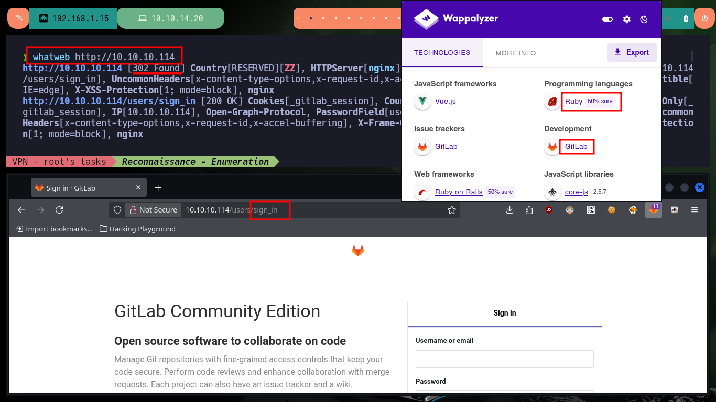Close the Sign in · GitLab tab
Viewport: 716px width, 402px height.
click(x=138, y=188)
